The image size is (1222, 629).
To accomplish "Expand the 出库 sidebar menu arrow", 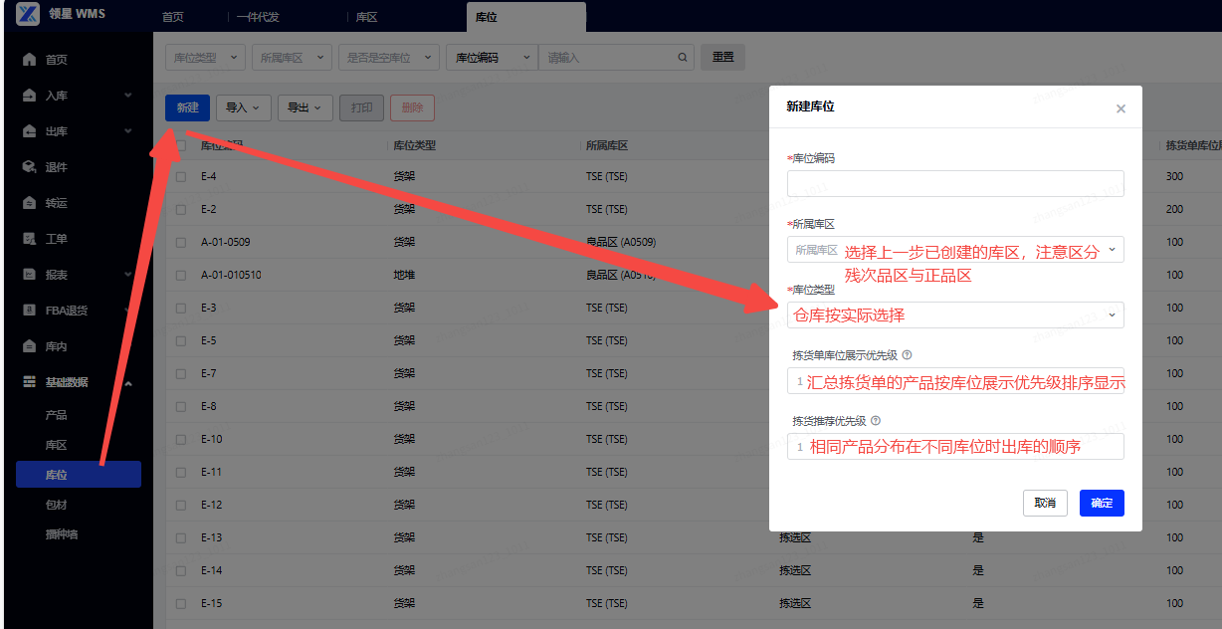I will (128, 131).
